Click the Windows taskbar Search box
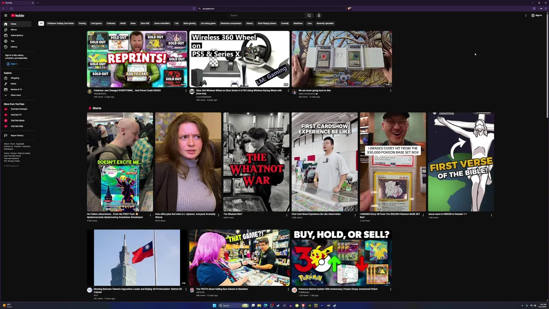549x309 pixels. click(234, 306)
